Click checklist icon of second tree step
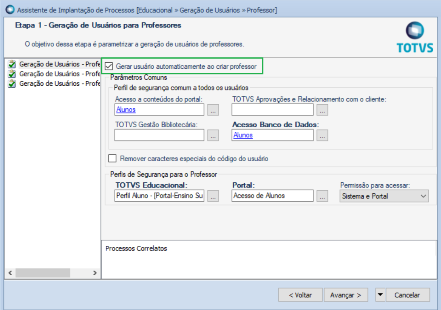 pos(12,74)
